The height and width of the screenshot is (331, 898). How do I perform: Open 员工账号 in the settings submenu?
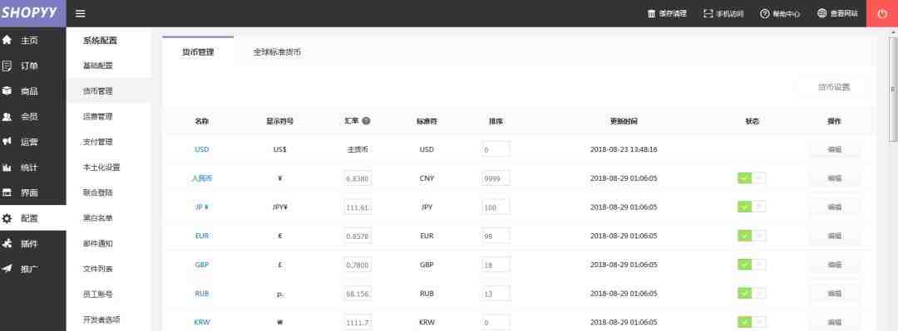pos(98,294)
